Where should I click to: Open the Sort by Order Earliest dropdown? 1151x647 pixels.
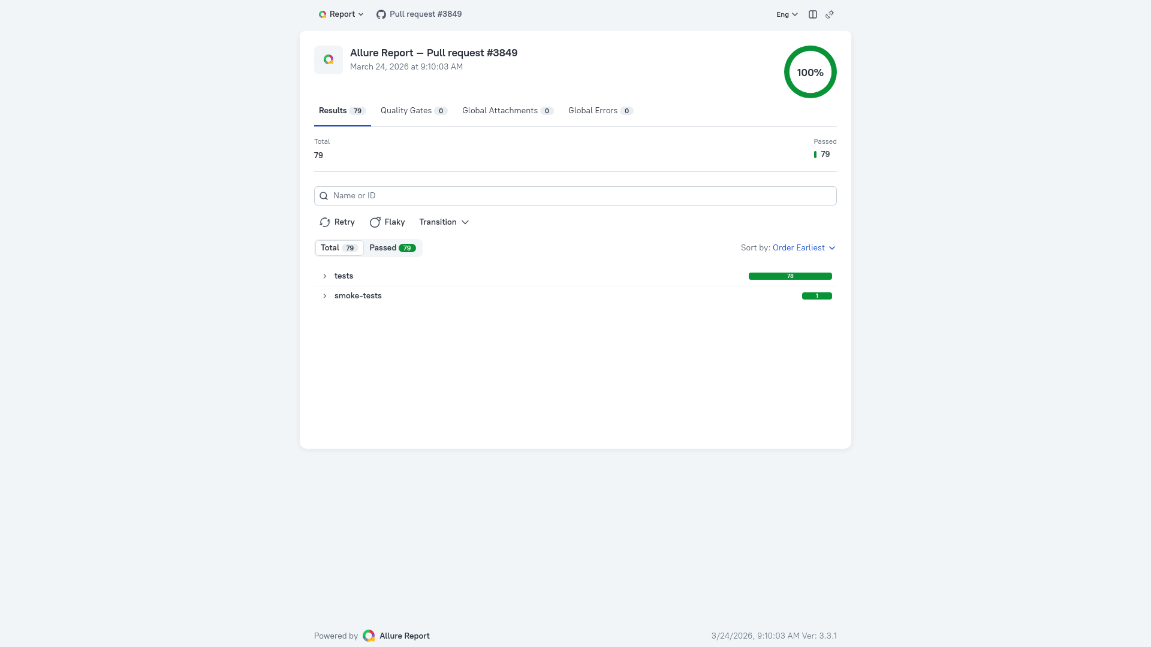[x=804, y=248]
